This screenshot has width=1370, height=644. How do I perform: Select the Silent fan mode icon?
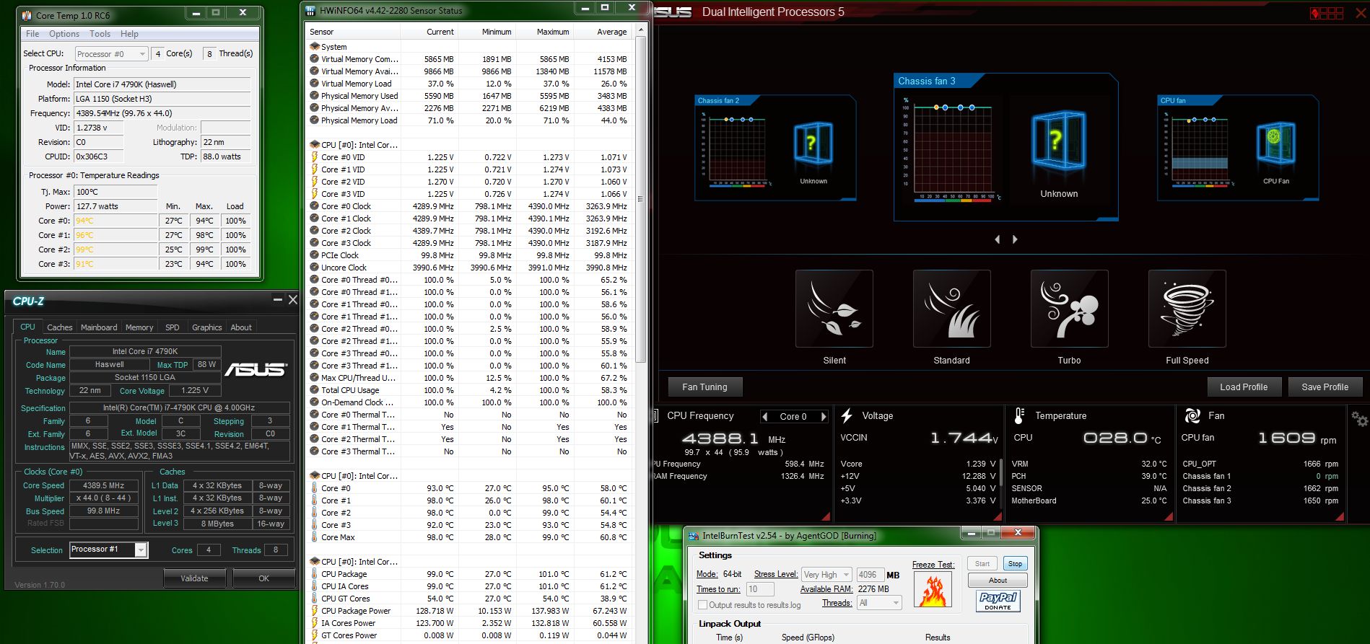click(x=834, y=309)
